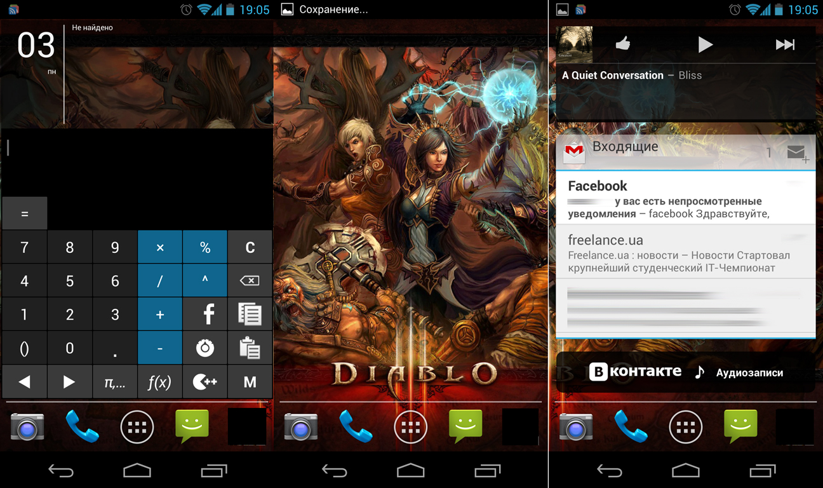
Task: Tap the album art thumbnail
Action: point(574,44)
